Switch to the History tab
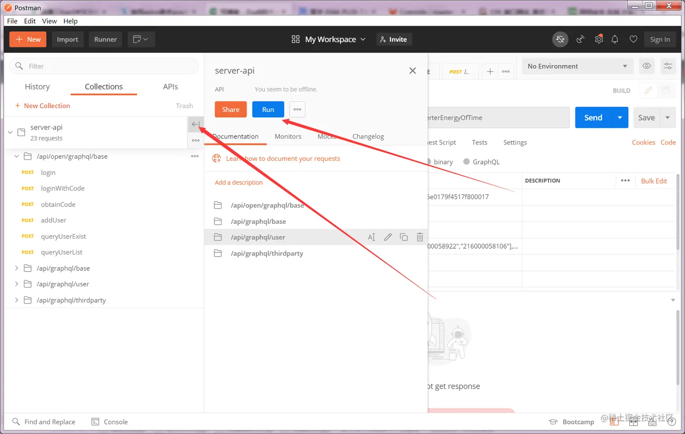The height and width of the screenshot is (434, 685). (x=37, y=87)
